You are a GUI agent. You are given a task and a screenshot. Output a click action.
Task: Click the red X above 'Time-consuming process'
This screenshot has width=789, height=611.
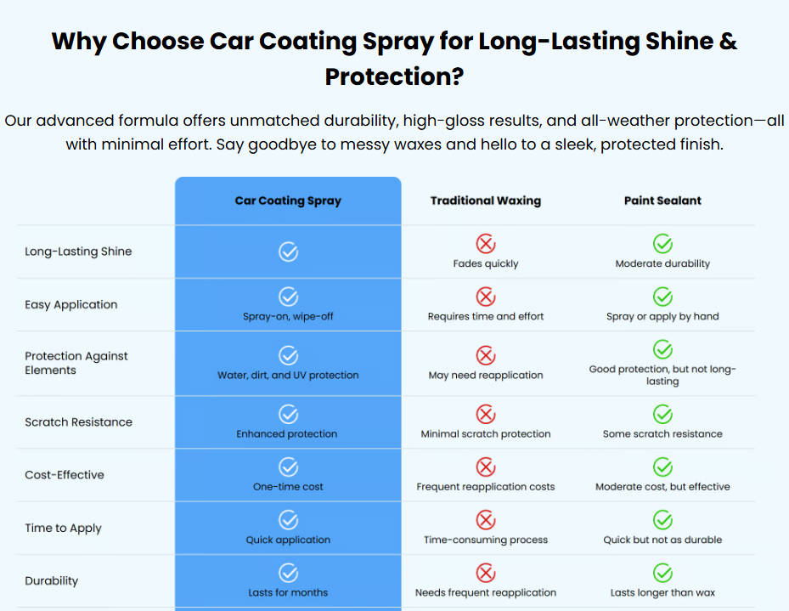point(486,520)
